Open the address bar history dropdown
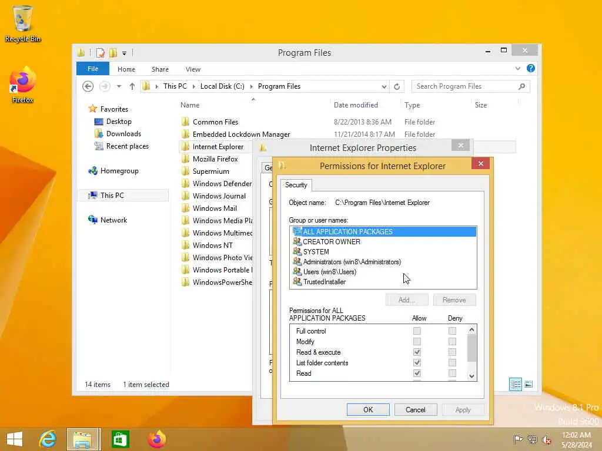602x451 pixels. tap(384, 87)
